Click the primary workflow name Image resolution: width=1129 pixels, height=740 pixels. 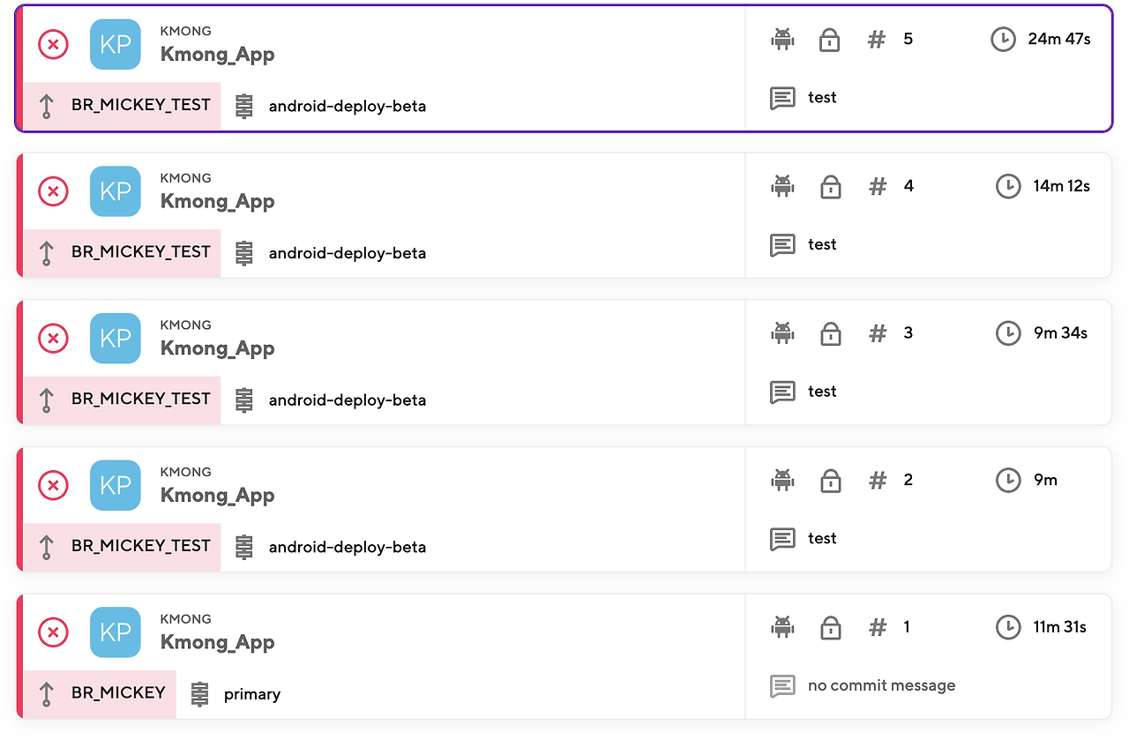252,695
